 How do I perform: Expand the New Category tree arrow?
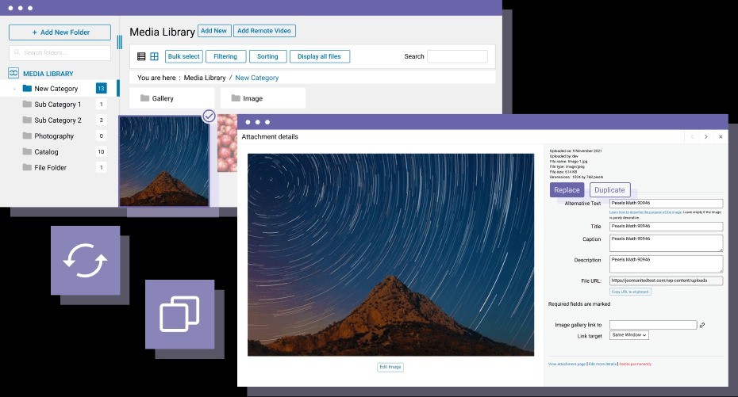tap(14, 89)
